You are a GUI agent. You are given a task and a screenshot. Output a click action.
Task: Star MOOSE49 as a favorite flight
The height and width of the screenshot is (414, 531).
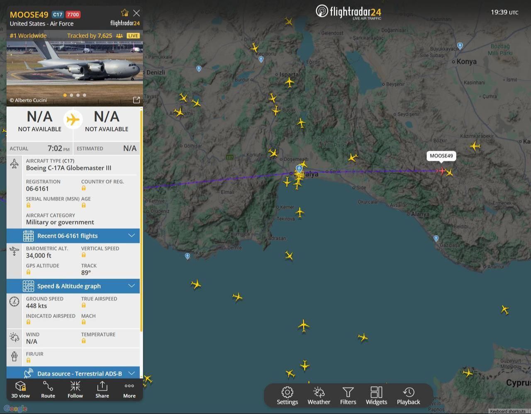pyautogui.click(x=125, y=13)
